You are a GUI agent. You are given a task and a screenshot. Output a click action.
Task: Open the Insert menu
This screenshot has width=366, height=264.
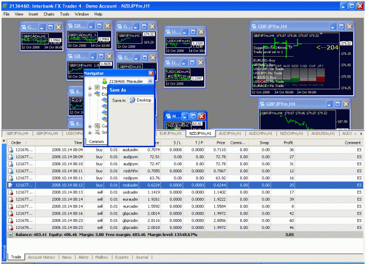[33, 14]
